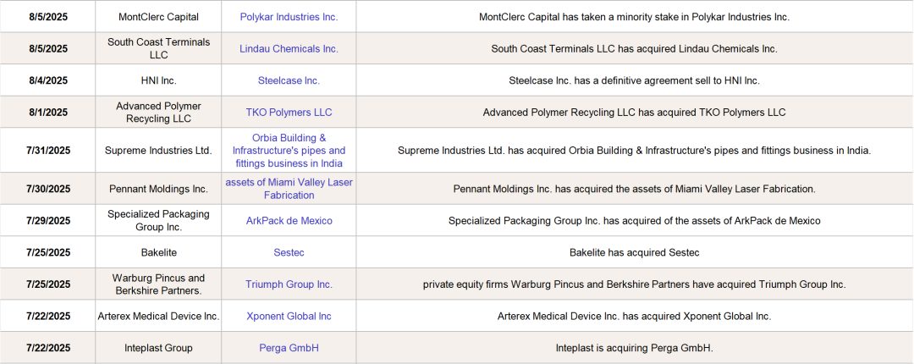This screenshot has height=364, width=914.
Task: Click the 7/30/2025 date cell
Action: 47,189
